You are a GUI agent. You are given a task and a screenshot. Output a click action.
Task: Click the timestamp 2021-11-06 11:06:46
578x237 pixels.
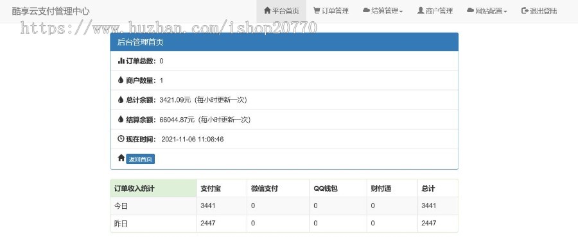pos(193,139)
